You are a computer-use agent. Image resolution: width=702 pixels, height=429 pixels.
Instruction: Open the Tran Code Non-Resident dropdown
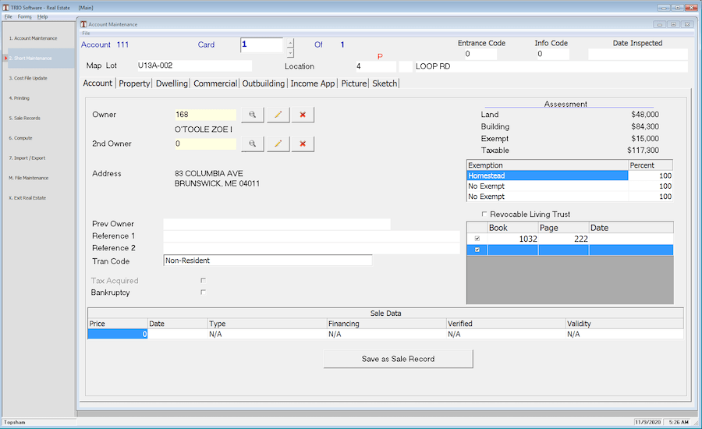[x=268, y=261]
